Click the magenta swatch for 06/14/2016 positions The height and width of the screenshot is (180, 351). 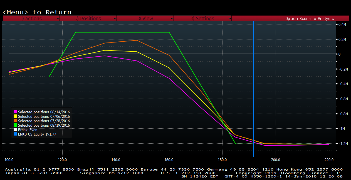coord(15,112)
